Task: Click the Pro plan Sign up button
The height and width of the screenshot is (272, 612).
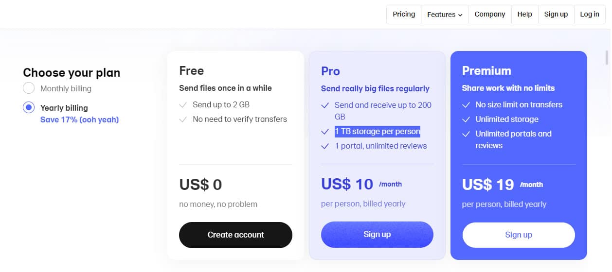Action: pos(377,235)
